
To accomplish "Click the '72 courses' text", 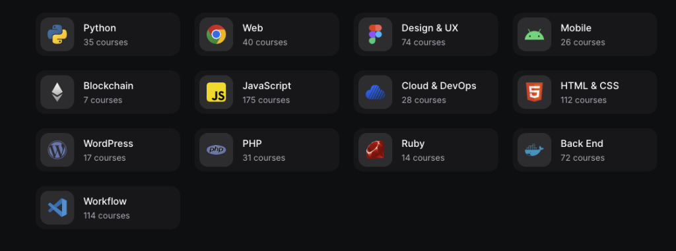I will click(582, 158).
